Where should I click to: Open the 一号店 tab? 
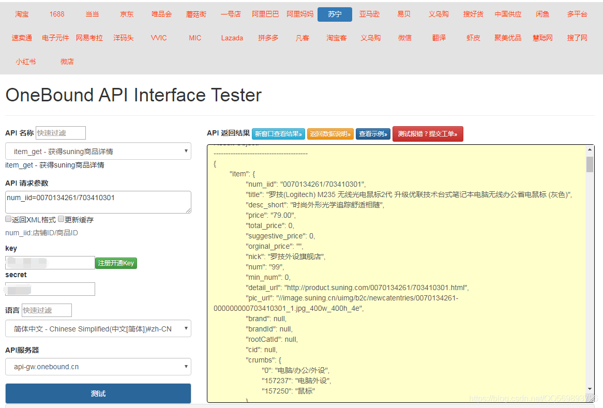[x=231, y=14]
